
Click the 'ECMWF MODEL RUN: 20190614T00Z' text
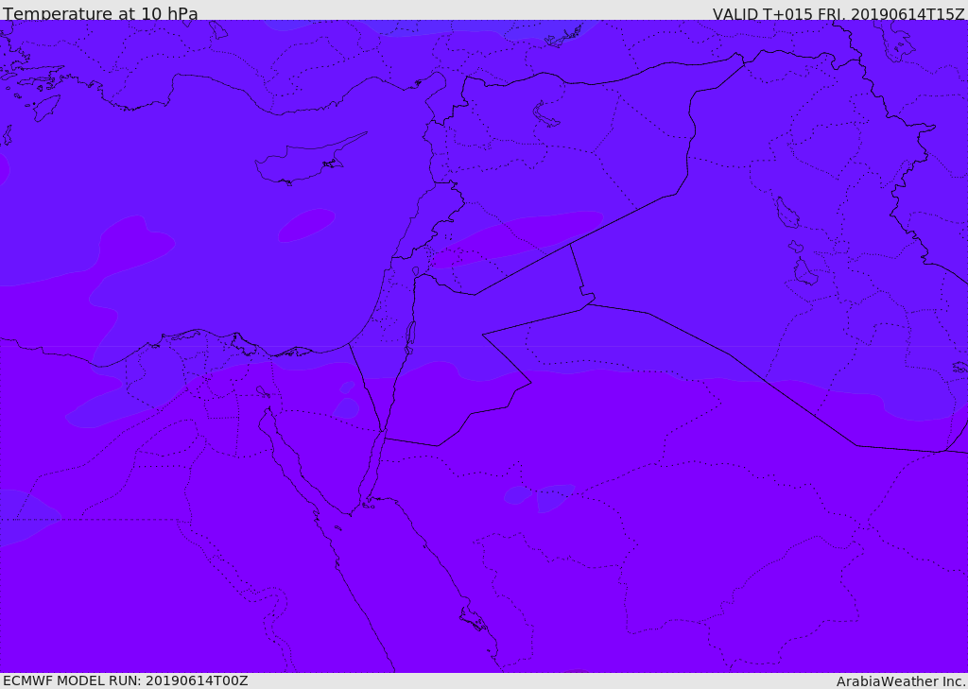coord(126,680)
